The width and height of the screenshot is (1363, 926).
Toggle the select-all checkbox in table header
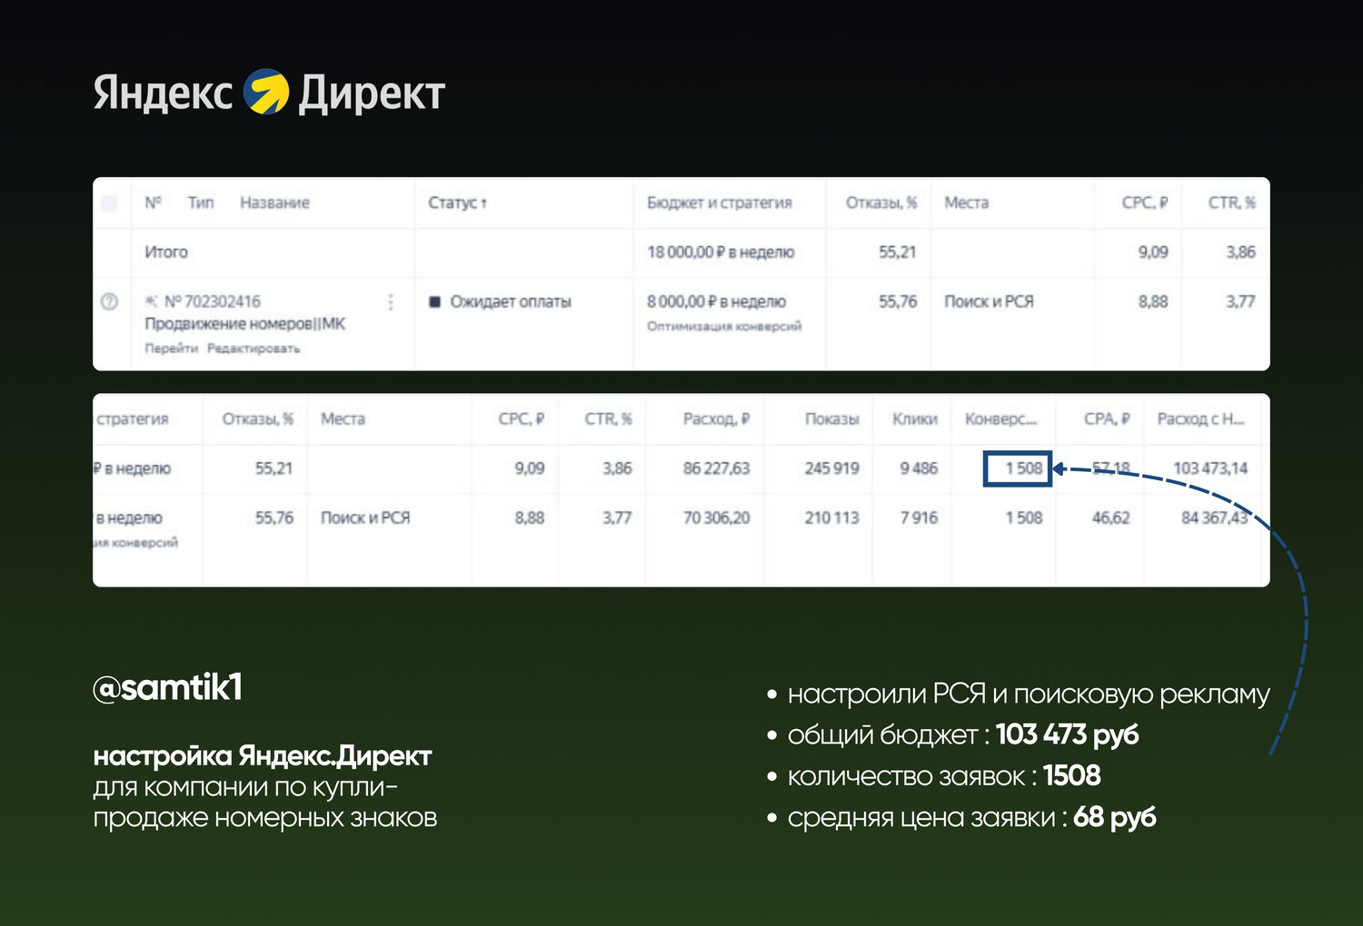tap(109, 203)
